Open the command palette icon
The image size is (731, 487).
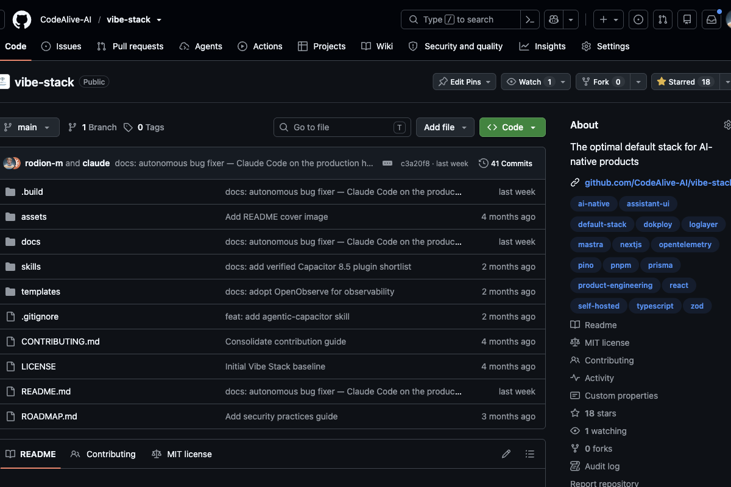point(530,19)
